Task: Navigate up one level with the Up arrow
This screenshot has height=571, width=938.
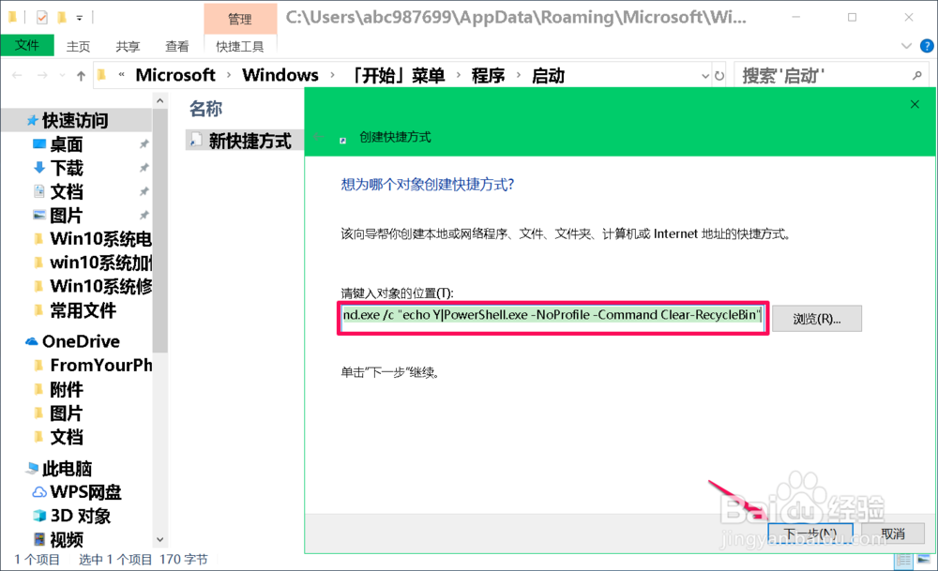Action: pos(81,74)
